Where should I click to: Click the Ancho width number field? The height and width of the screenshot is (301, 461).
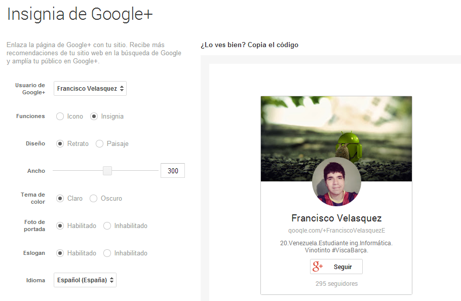pyautogui.click(x=173, y=171)
